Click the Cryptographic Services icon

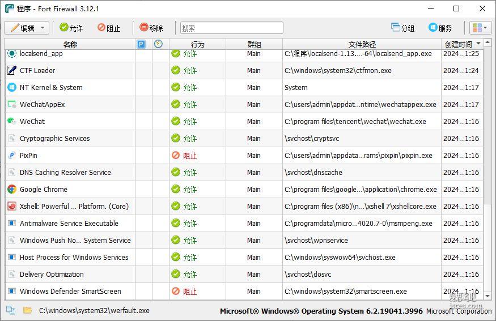12,138
